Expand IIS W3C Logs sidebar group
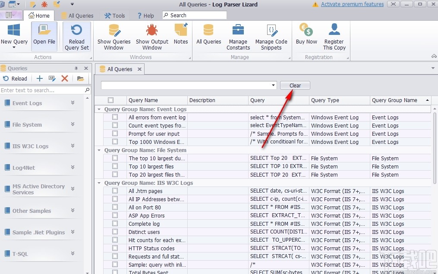438x274 pixels. [x=72, y=146]
